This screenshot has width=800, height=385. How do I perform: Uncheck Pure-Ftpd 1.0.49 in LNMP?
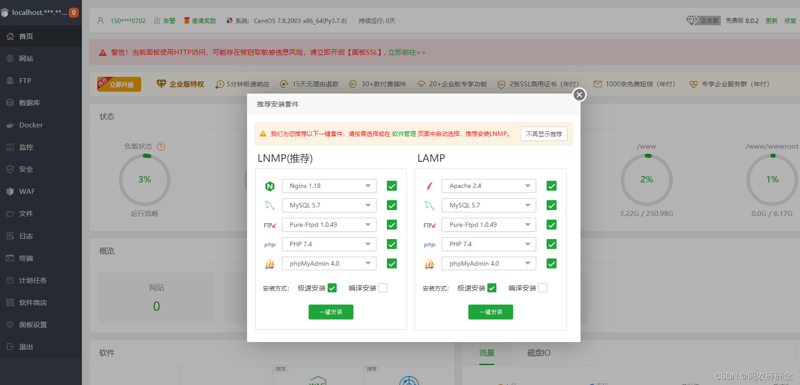tap(392, 225)
